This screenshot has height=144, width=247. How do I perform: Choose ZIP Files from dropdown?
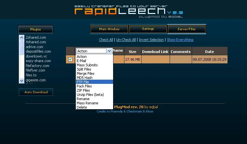coord(83,90)
